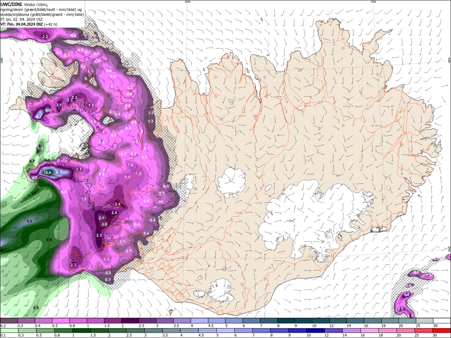Click the 15W longitude label
Image resolution: width=451 pixels, height=338 pixels.
coord(373,2)
